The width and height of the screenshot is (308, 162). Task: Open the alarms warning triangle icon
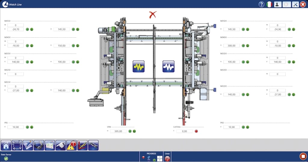coord(72,145)
